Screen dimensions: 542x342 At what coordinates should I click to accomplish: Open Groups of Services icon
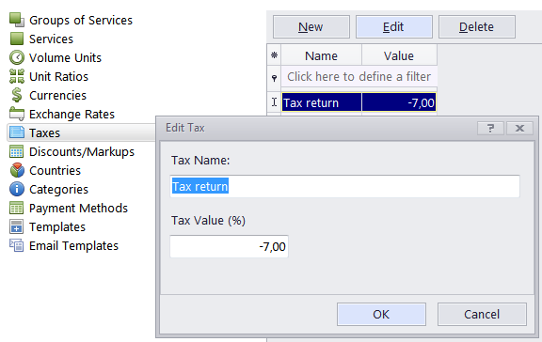tap(17, 20)
